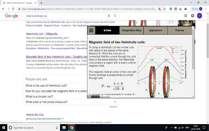Viewport: 209px width, 131px height.
Task: Open a new browser tab
Action: pos(41,3)
